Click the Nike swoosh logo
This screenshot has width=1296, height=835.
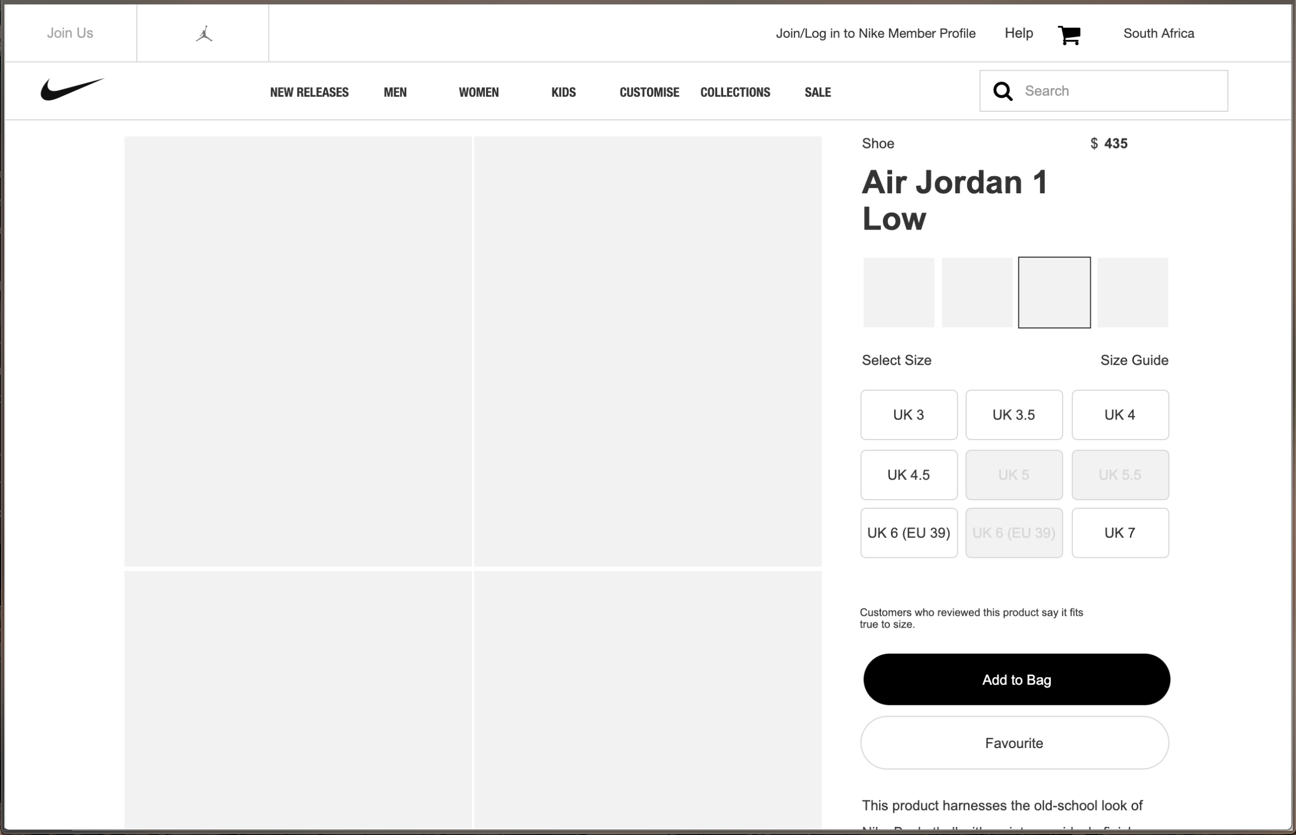click(x=72, y=89)
